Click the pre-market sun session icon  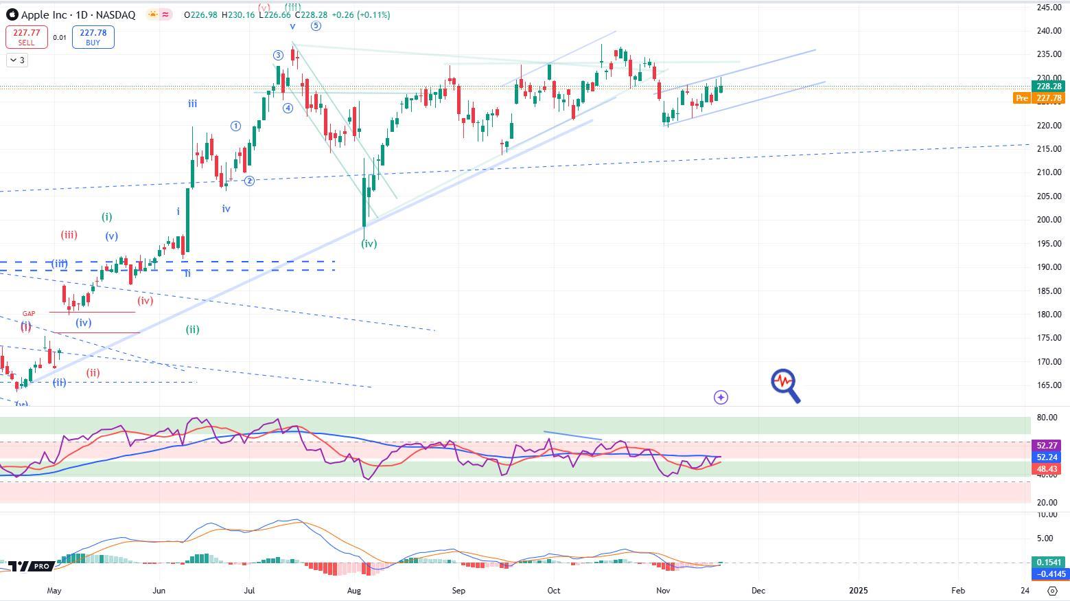[x=153, y=14]
